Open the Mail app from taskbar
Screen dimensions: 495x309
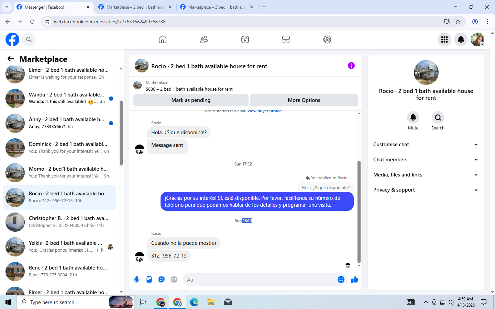(228, 302)
